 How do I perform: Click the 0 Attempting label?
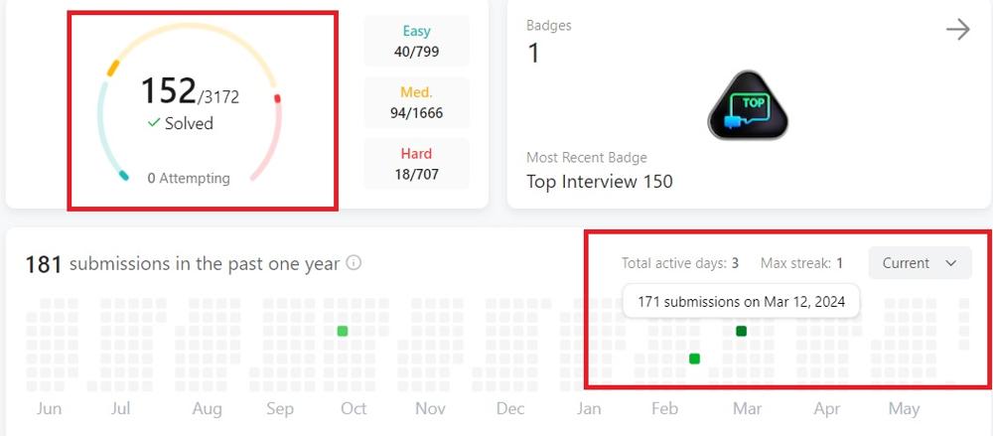[x=189, y=179]
